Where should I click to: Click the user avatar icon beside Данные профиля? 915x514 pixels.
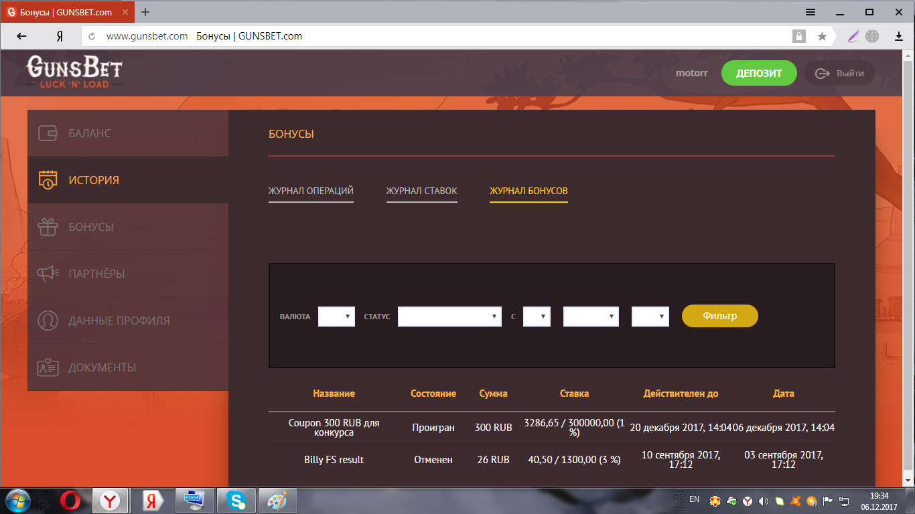[x=48, y=321]
